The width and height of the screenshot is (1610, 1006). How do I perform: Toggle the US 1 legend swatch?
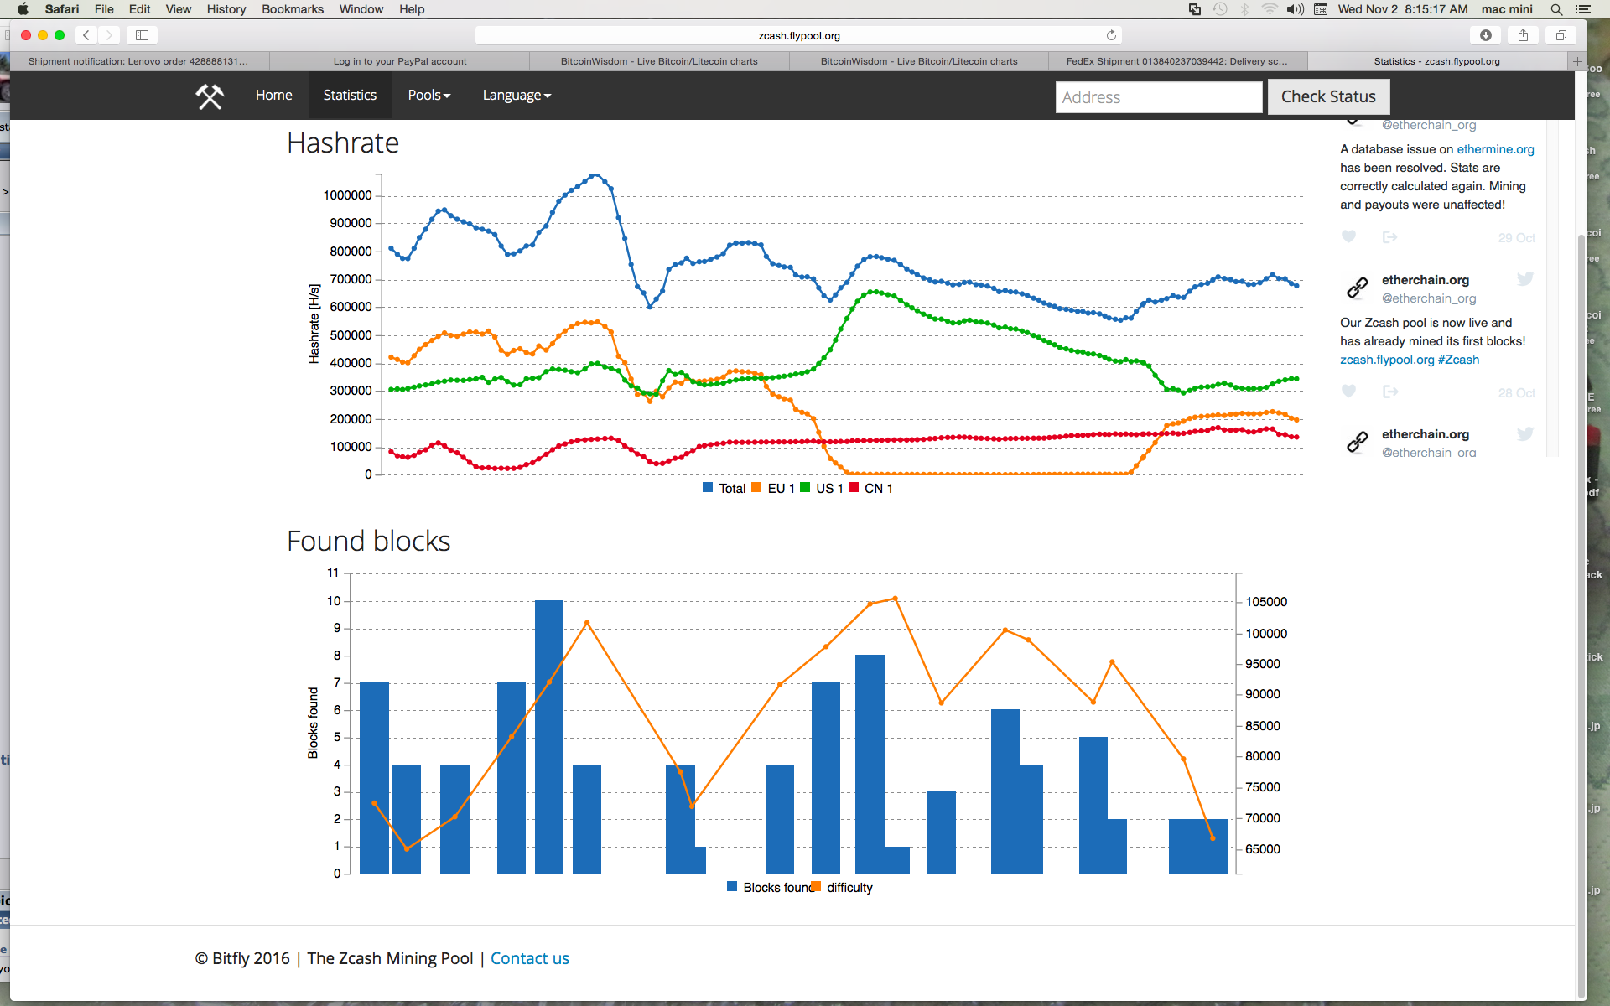pyautogui.click(x=805, y=488)
